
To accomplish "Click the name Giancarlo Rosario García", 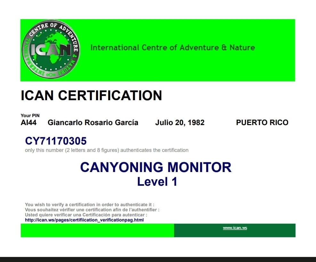I will coord(93,123).
